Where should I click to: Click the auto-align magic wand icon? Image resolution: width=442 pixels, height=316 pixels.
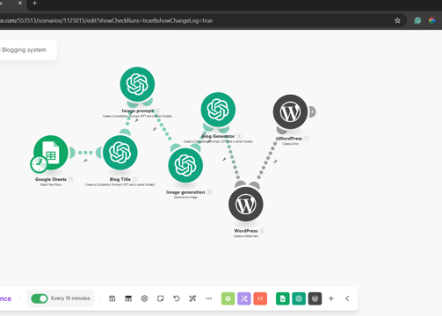tap(192, 298)
